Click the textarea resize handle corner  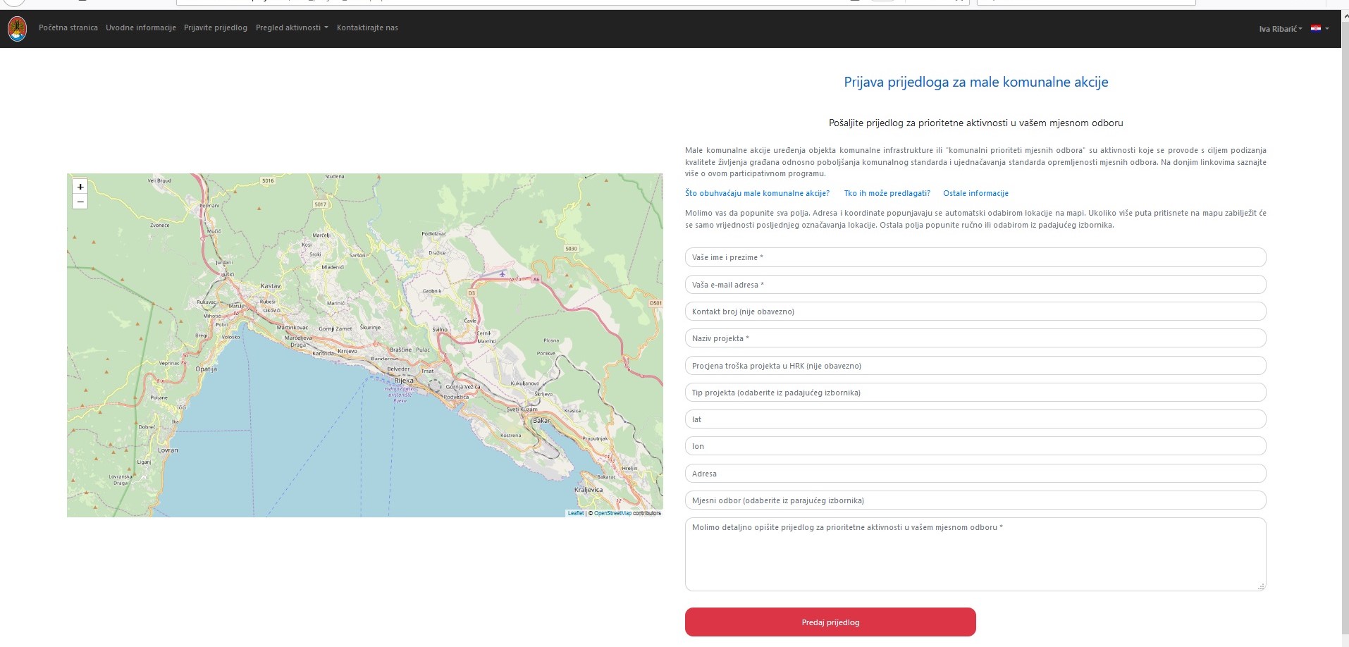1261,586
